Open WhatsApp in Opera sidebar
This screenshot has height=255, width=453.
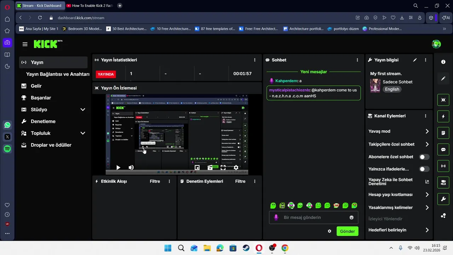(7, 125)
